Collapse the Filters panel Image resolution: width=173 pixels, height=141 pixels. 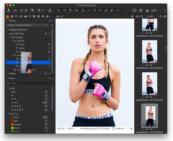[x=7, y=78]
